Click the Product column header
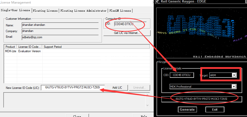 (10, 47)
